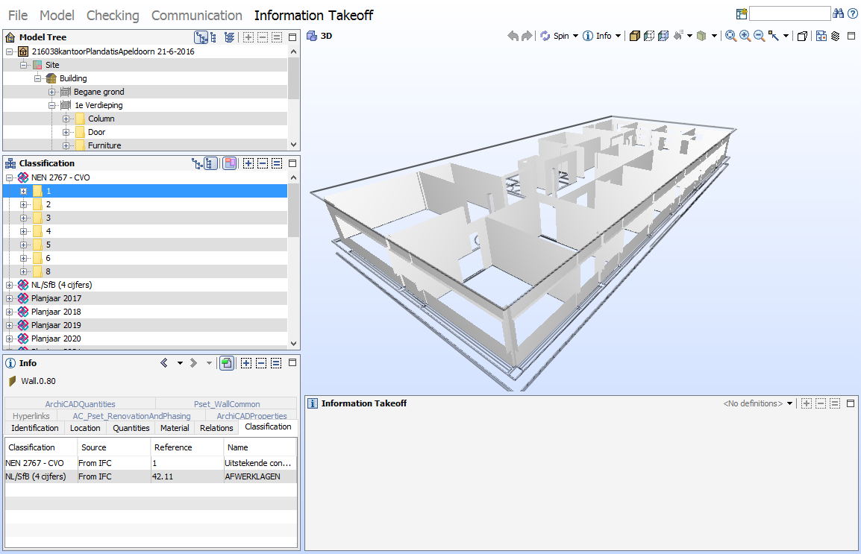Screen dimensions: 861x554
Task: Click the binoculars search icon
Action: click(x=838, y=13)
